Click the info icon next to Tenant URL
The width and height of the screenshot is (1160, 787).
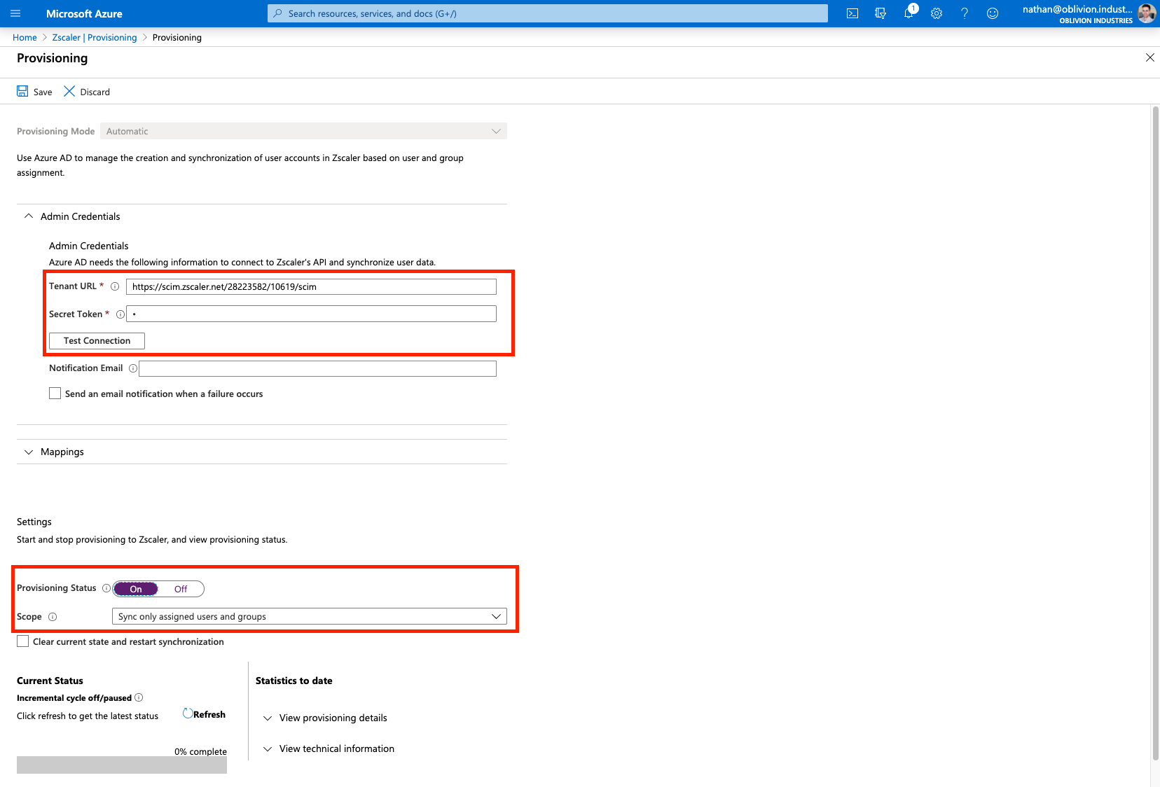coord(115,286)
